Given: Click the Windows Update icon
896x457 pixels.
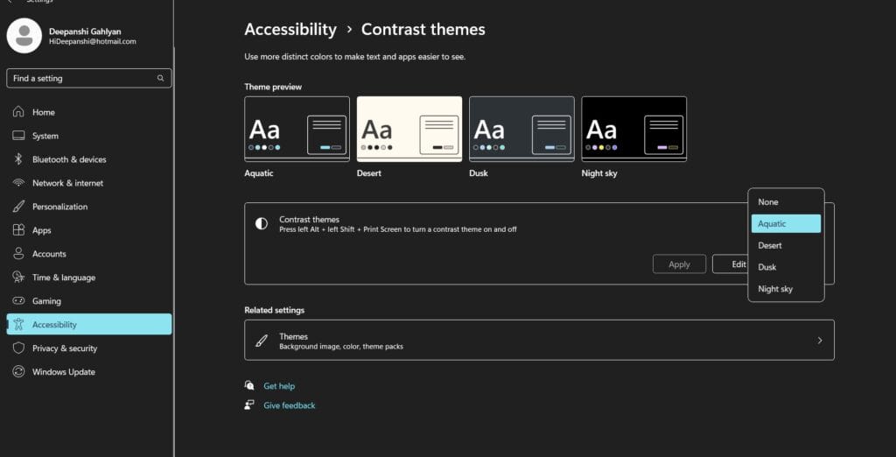Looking at the screenshot, I should (x=17, y=372).
